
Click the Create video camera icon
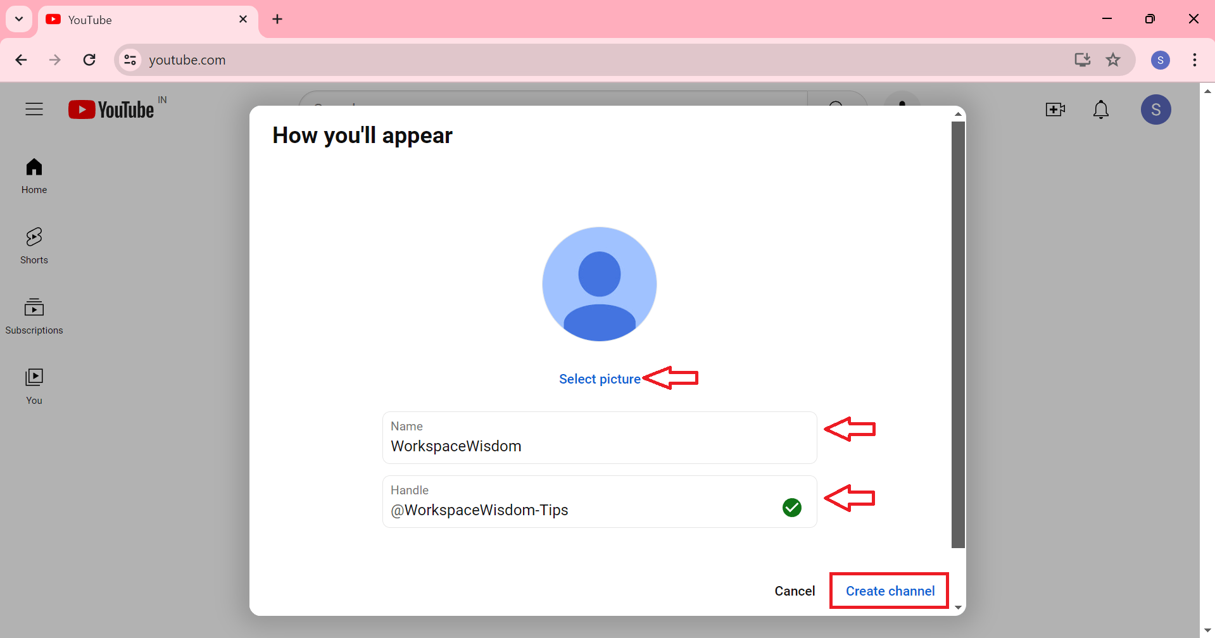point(1055,109)
